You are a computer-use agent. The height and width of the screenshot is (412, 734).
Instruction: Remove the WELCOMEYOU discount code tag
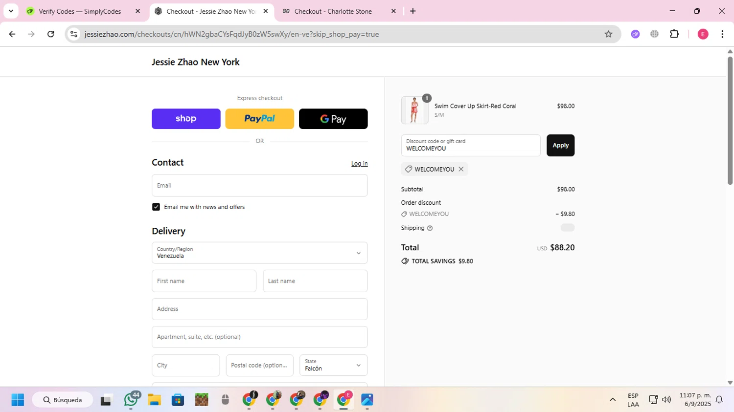pos(461,169)
